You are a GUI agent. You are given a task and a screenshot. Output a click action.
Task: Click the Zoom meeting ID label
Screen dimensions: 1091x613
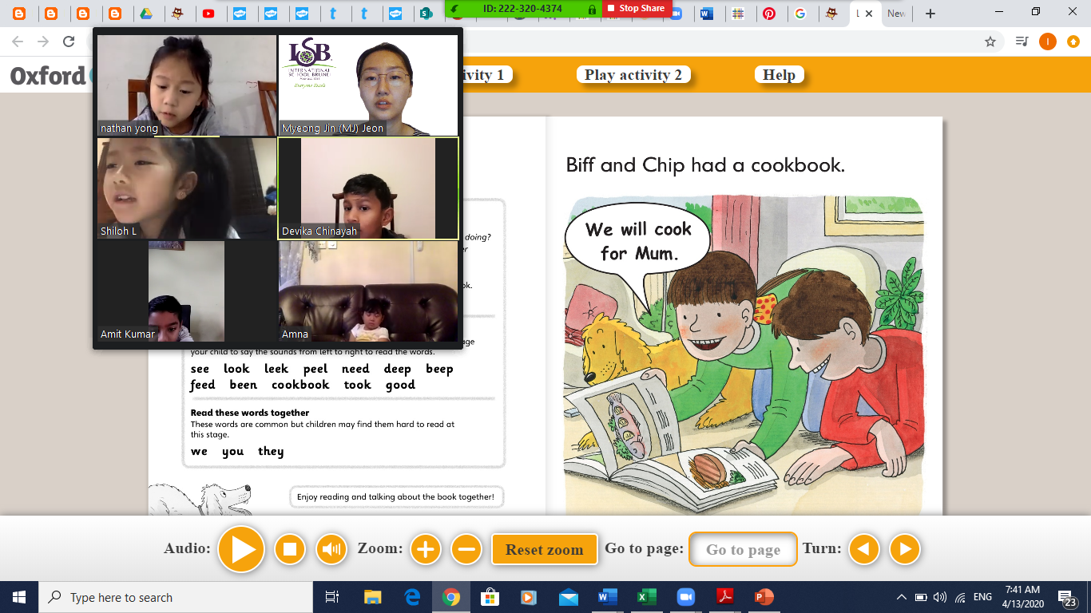click(522, 9)
